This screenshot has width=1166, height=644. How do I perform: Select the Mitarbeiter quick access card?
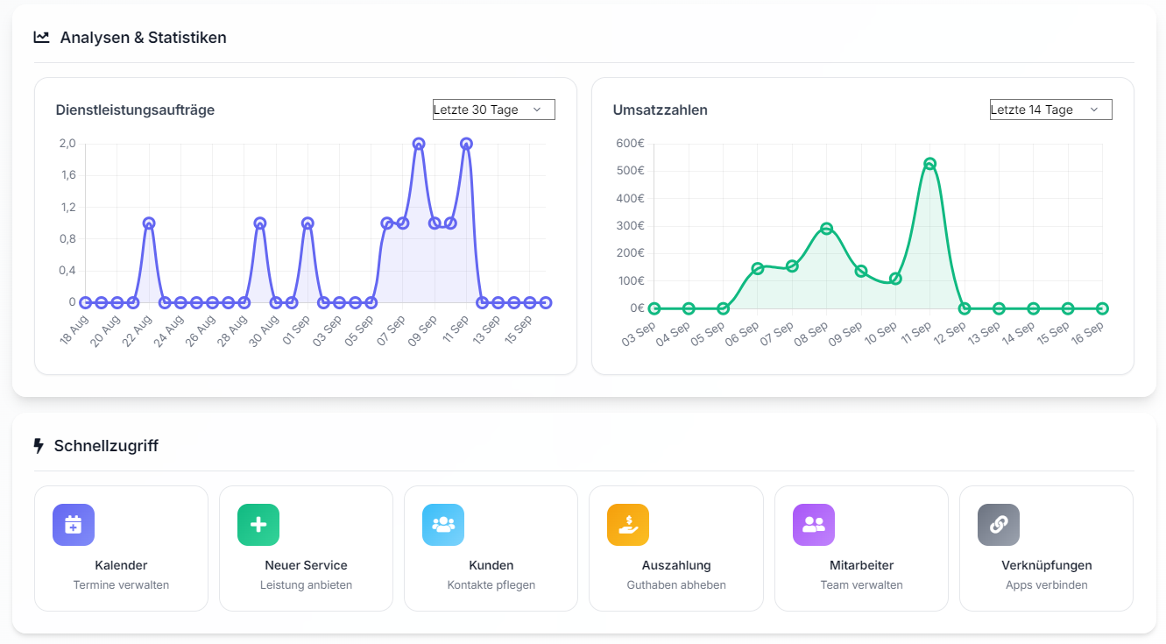tap(861, 548)
